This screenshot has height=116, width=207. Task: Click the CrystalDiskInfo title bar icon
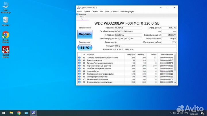[x=78, y=8]
